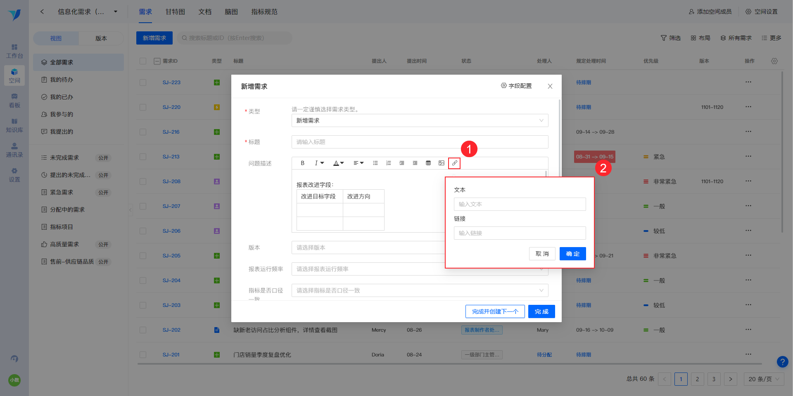Viewport: 793px width, 396px height.
Task: Open 布局 layout options
Action: (700, 38)
